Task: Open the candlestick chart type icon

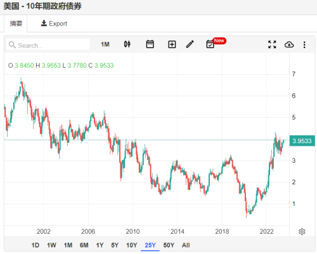Action: coord(127,44)
